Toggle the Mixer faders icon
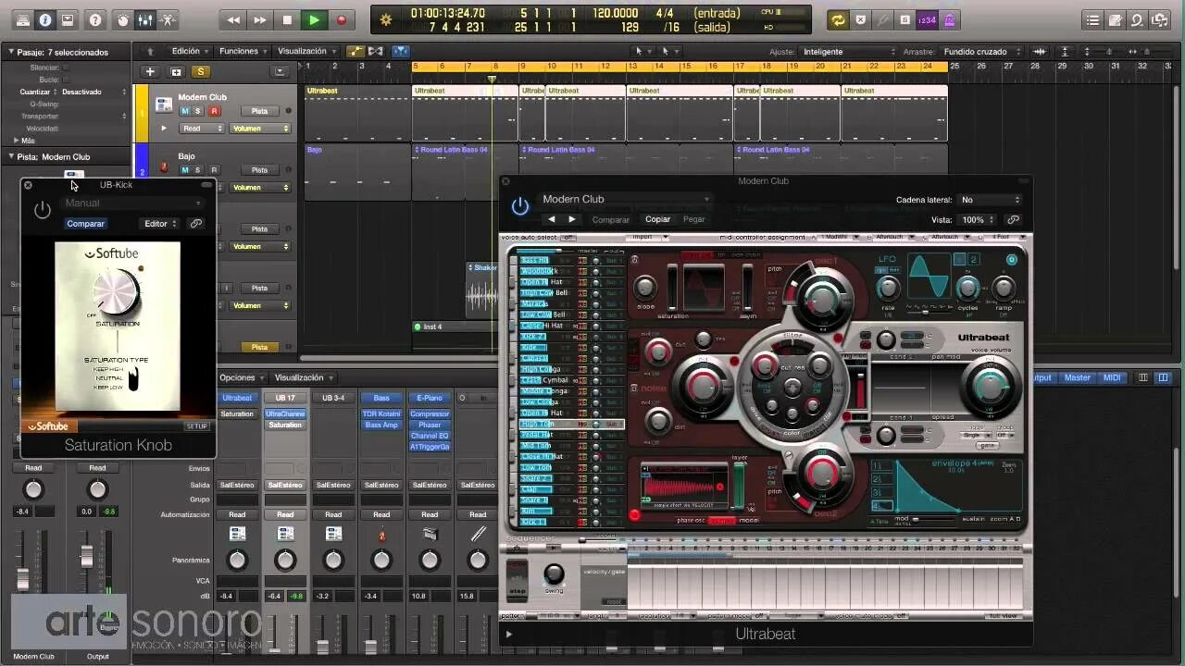This screenshot has height=666, width=1185. click(145, 19)
